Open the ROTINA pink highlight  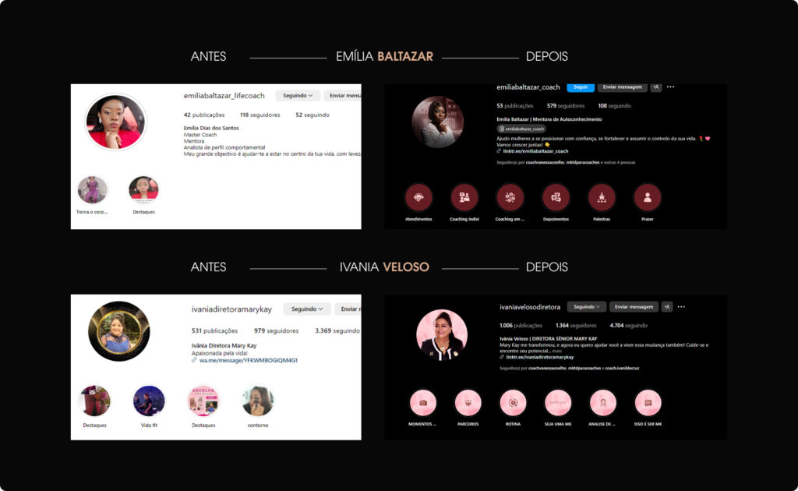point(513,402)
